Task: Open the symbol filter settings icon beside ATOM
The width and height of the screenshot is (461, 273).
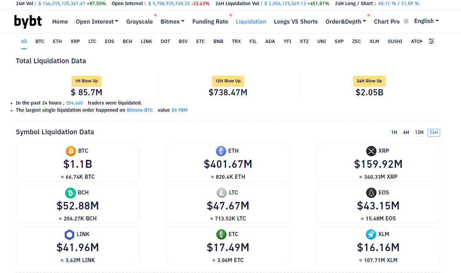Action: 431,41
